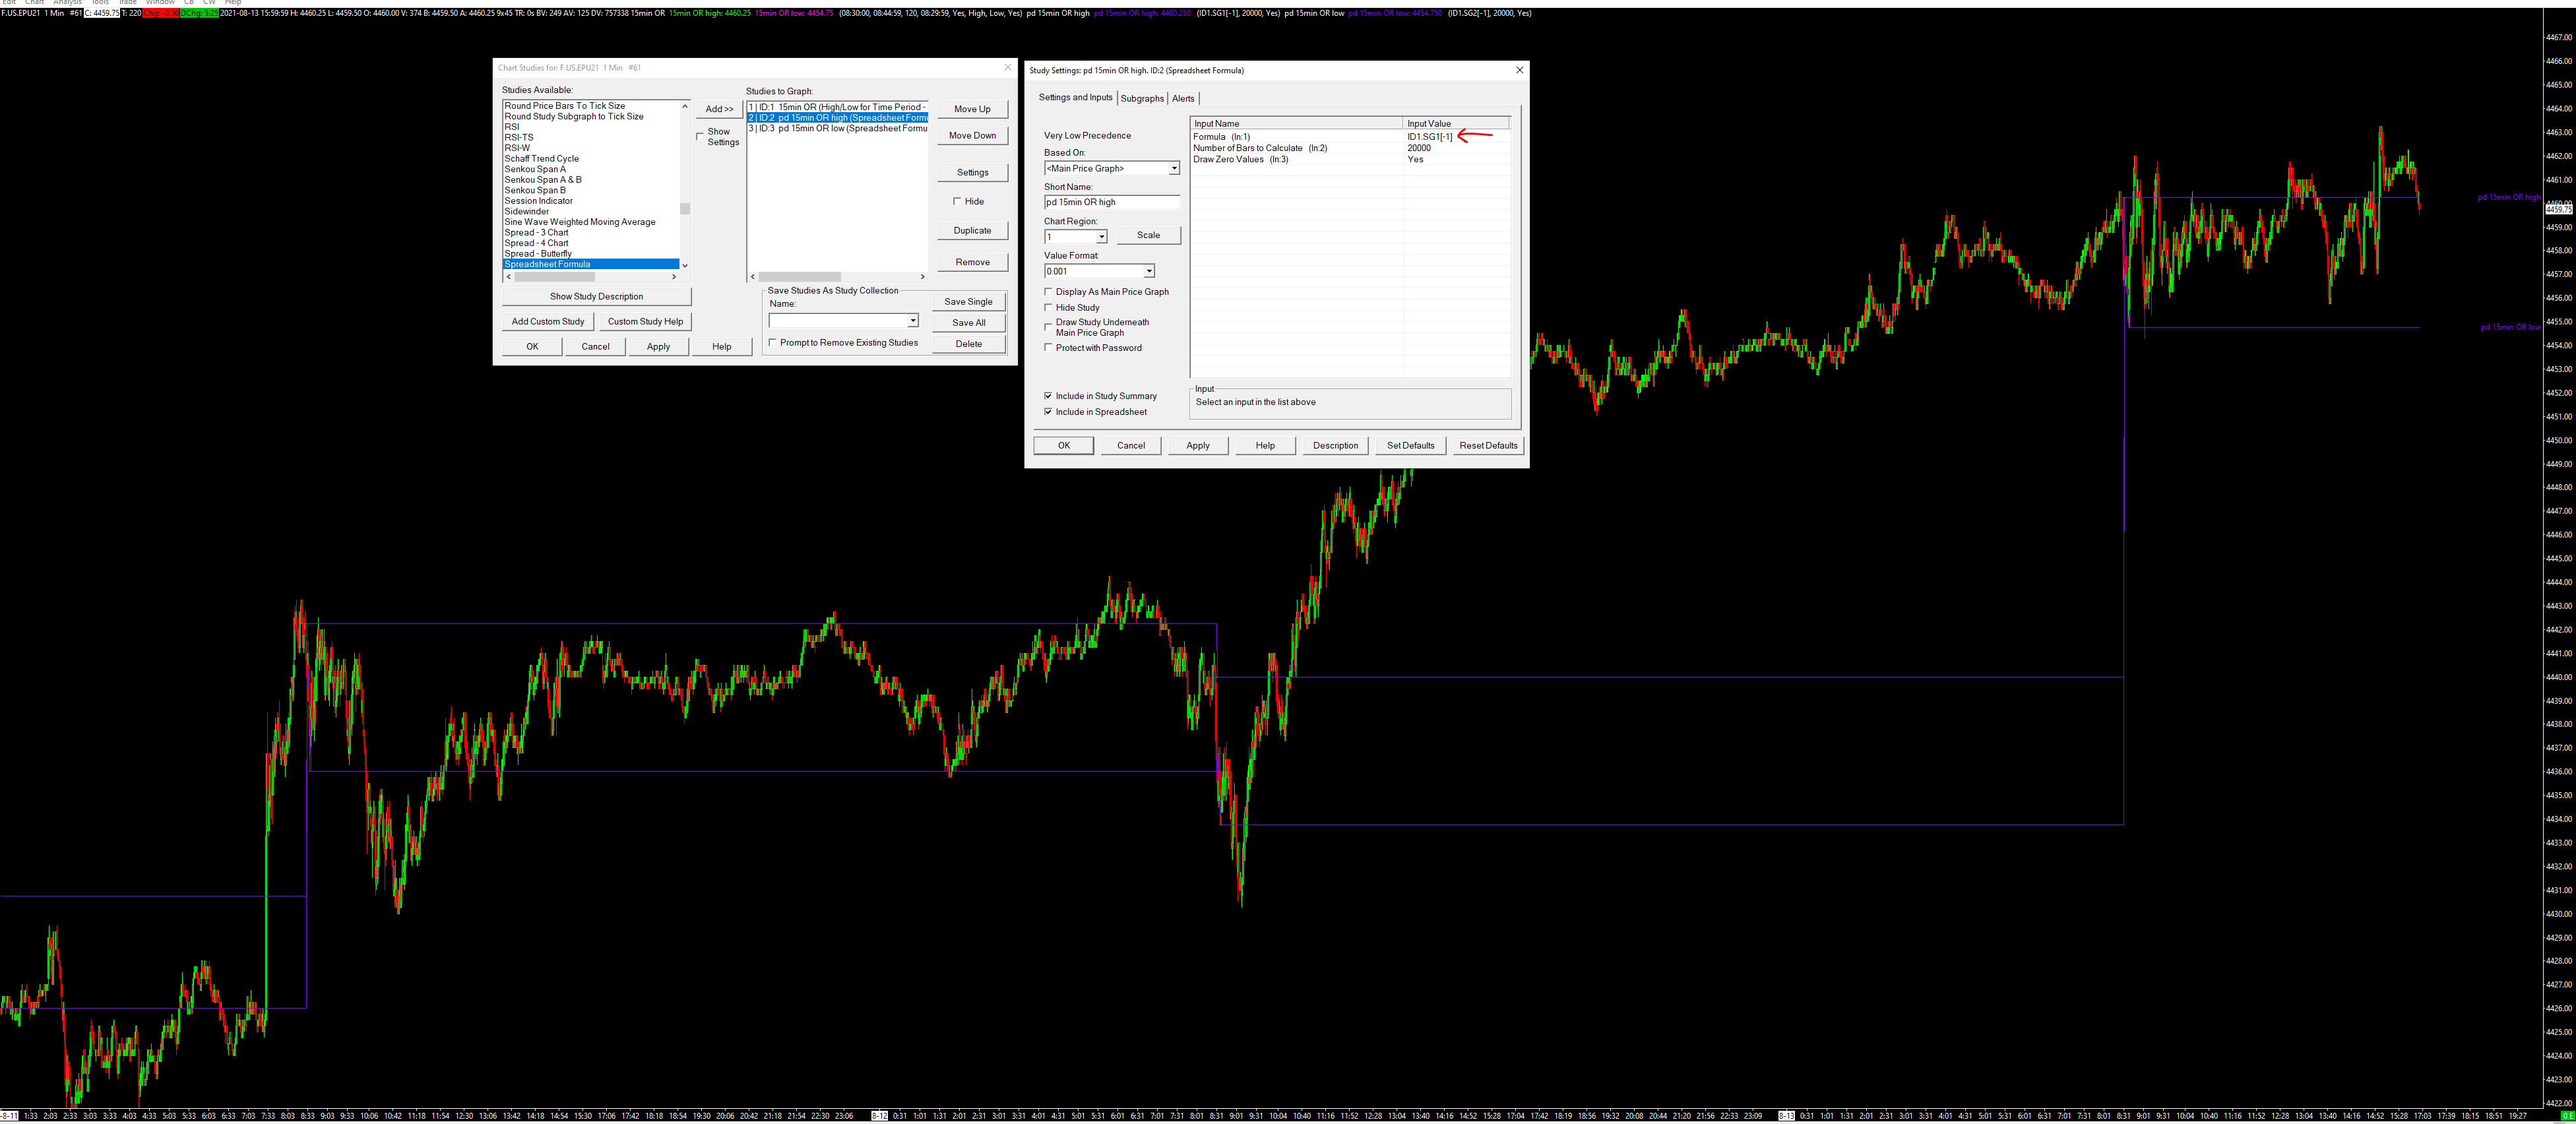Enable the Hide Study checkbox

tap(1048, 308)
